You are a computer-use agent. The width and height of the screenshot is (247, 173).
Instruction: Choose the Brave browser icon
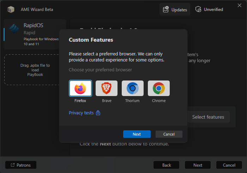pyautogui.click(x=107, y=88)
